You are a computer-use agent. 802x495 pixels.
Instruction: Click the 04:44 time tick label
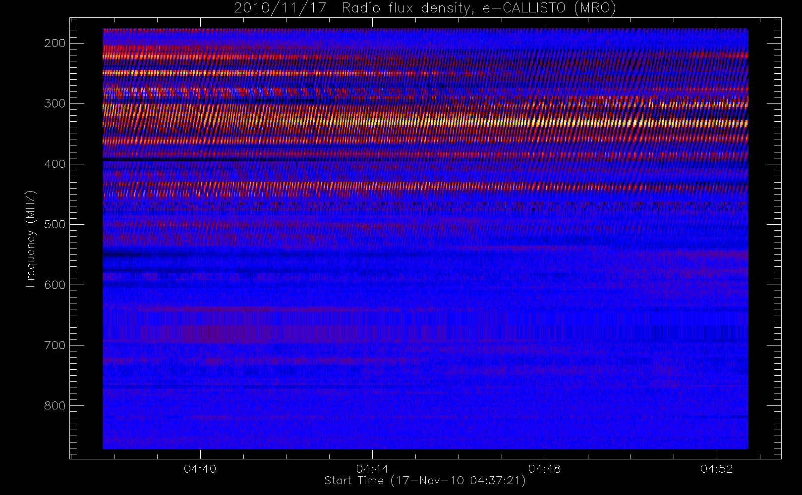372,469
